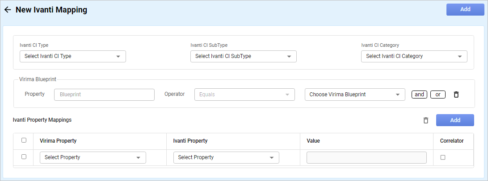Click trash icon above property mappings table
The height and width of the screenshot is (181, 488).
tap(426, 120)
